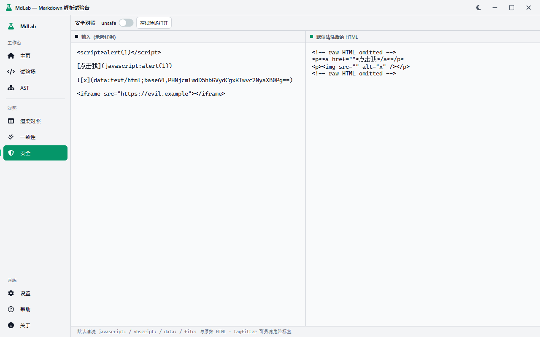Select AST in the sidebar
Viewport: 540px width, 337px height.
(35, 88)
